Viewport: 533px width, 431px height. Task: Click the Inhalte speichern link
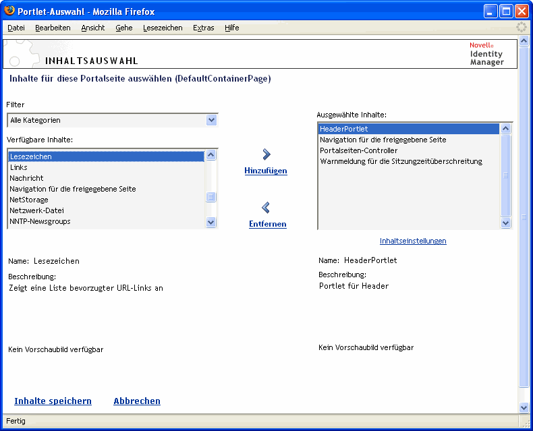(53, 401)
